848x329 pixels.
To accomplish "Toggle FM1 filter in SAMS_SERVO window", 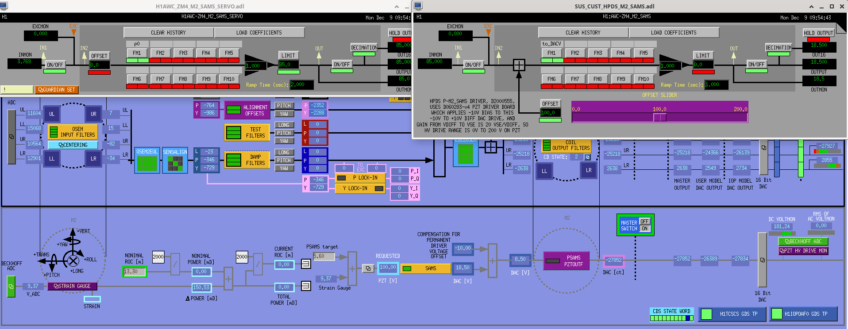I will 137,53.
